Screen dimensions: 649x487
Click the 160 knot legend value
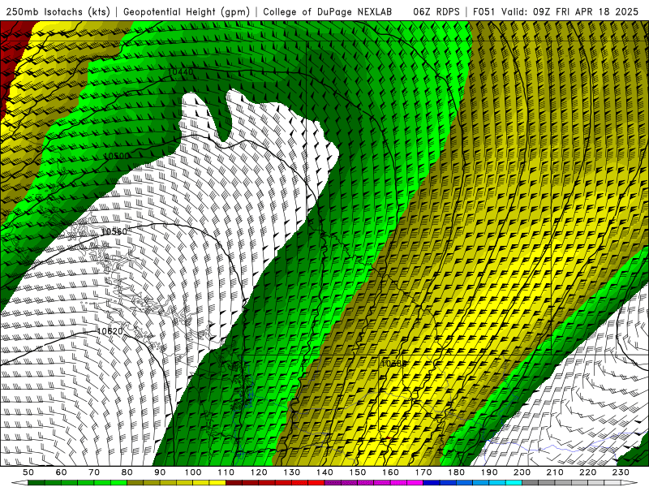tap(390, 472)
